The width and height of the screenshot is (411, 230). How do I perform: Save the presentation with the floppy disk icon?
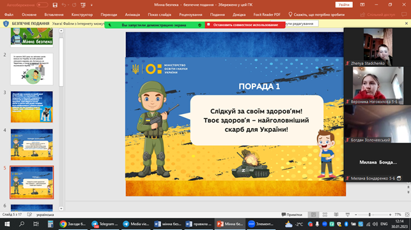click(x=55, y=5)
